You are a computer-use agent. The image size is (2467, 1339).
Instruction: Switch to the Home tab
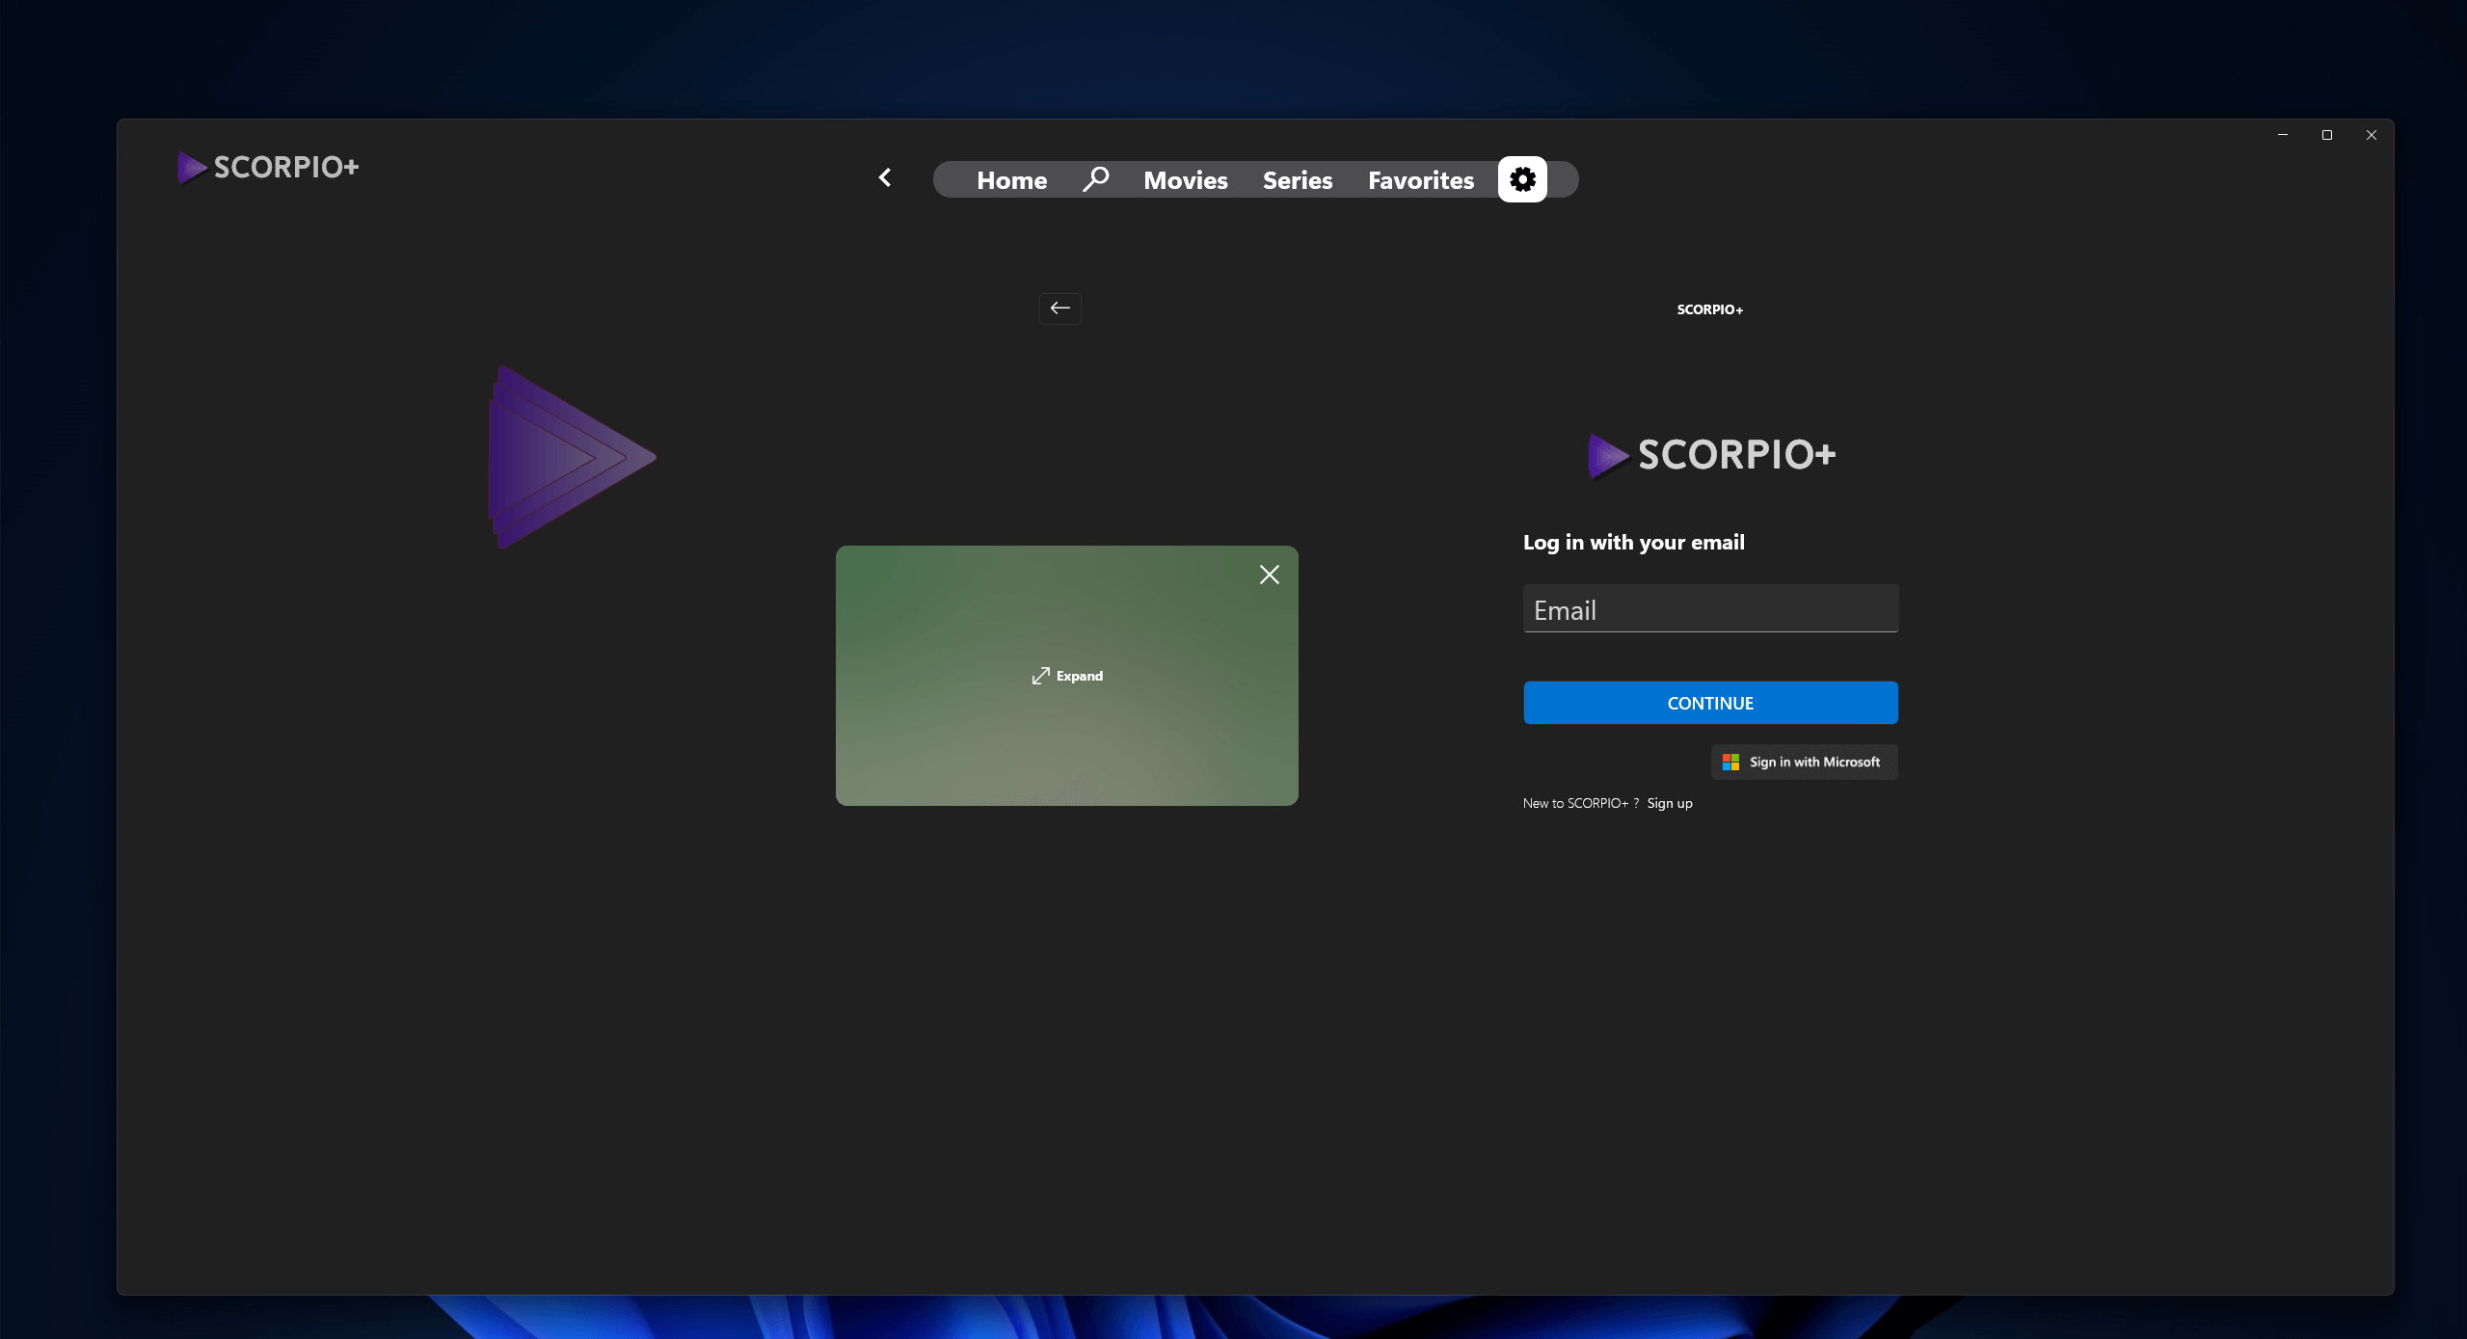pos(1010,179)
